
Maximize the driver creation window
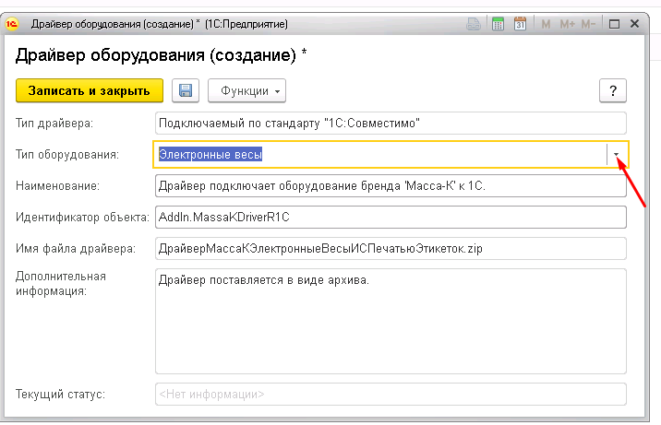coord(614,24)
